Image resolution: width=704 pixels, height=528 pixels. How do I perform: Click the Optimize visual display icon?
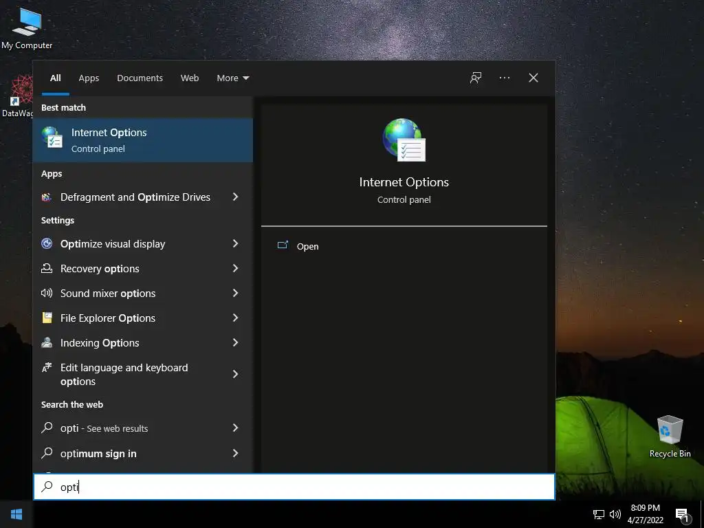pos(47,243)
